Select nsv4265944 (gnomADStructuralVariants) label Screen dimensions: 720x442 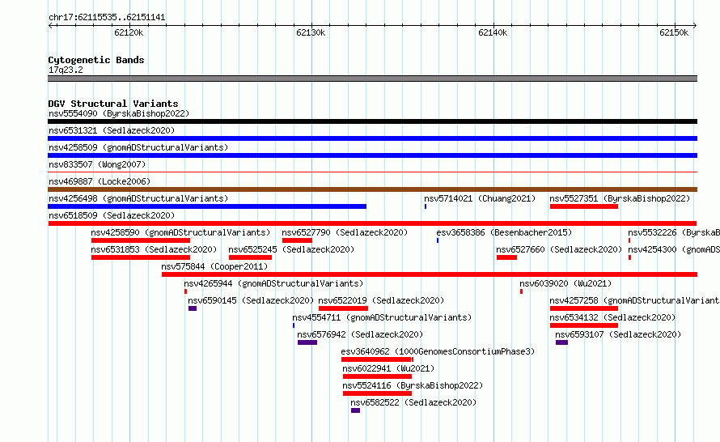[x=273, y=283]
